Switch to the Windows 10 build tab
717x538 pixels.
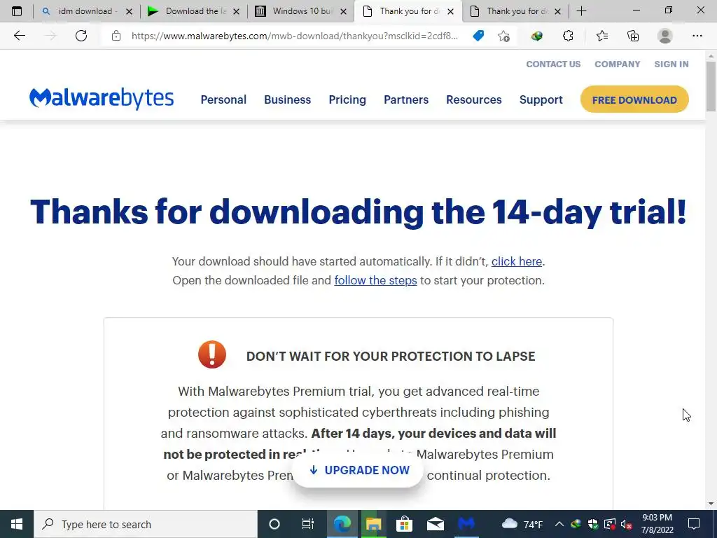[x=300, y=11]
